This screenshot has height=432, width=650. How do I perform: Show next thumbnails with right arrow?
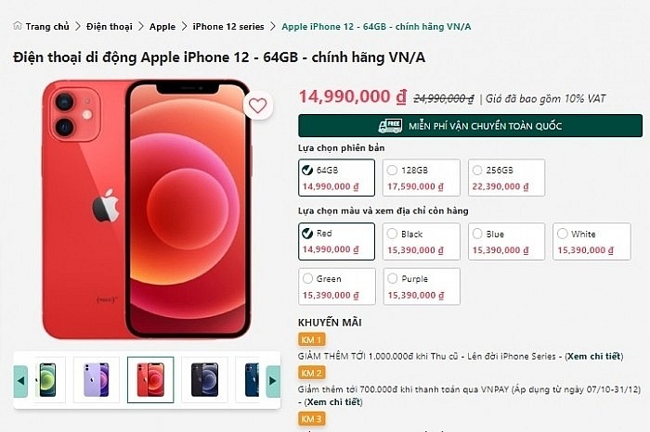tap(273, 381)
